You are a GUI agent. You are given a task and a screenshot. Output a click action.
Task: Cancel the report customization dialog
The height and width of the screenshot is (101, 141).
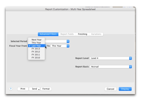pyautogui.click(x=110, y=89)
